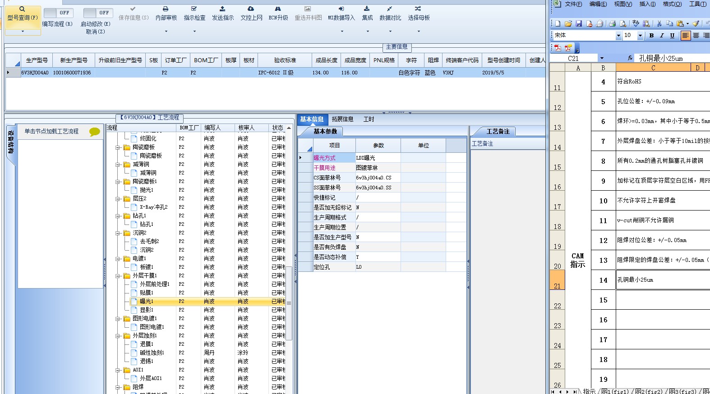Click the 数据对比 compare icon
Screen dimensions: 710x394
(x=390, y=9)
